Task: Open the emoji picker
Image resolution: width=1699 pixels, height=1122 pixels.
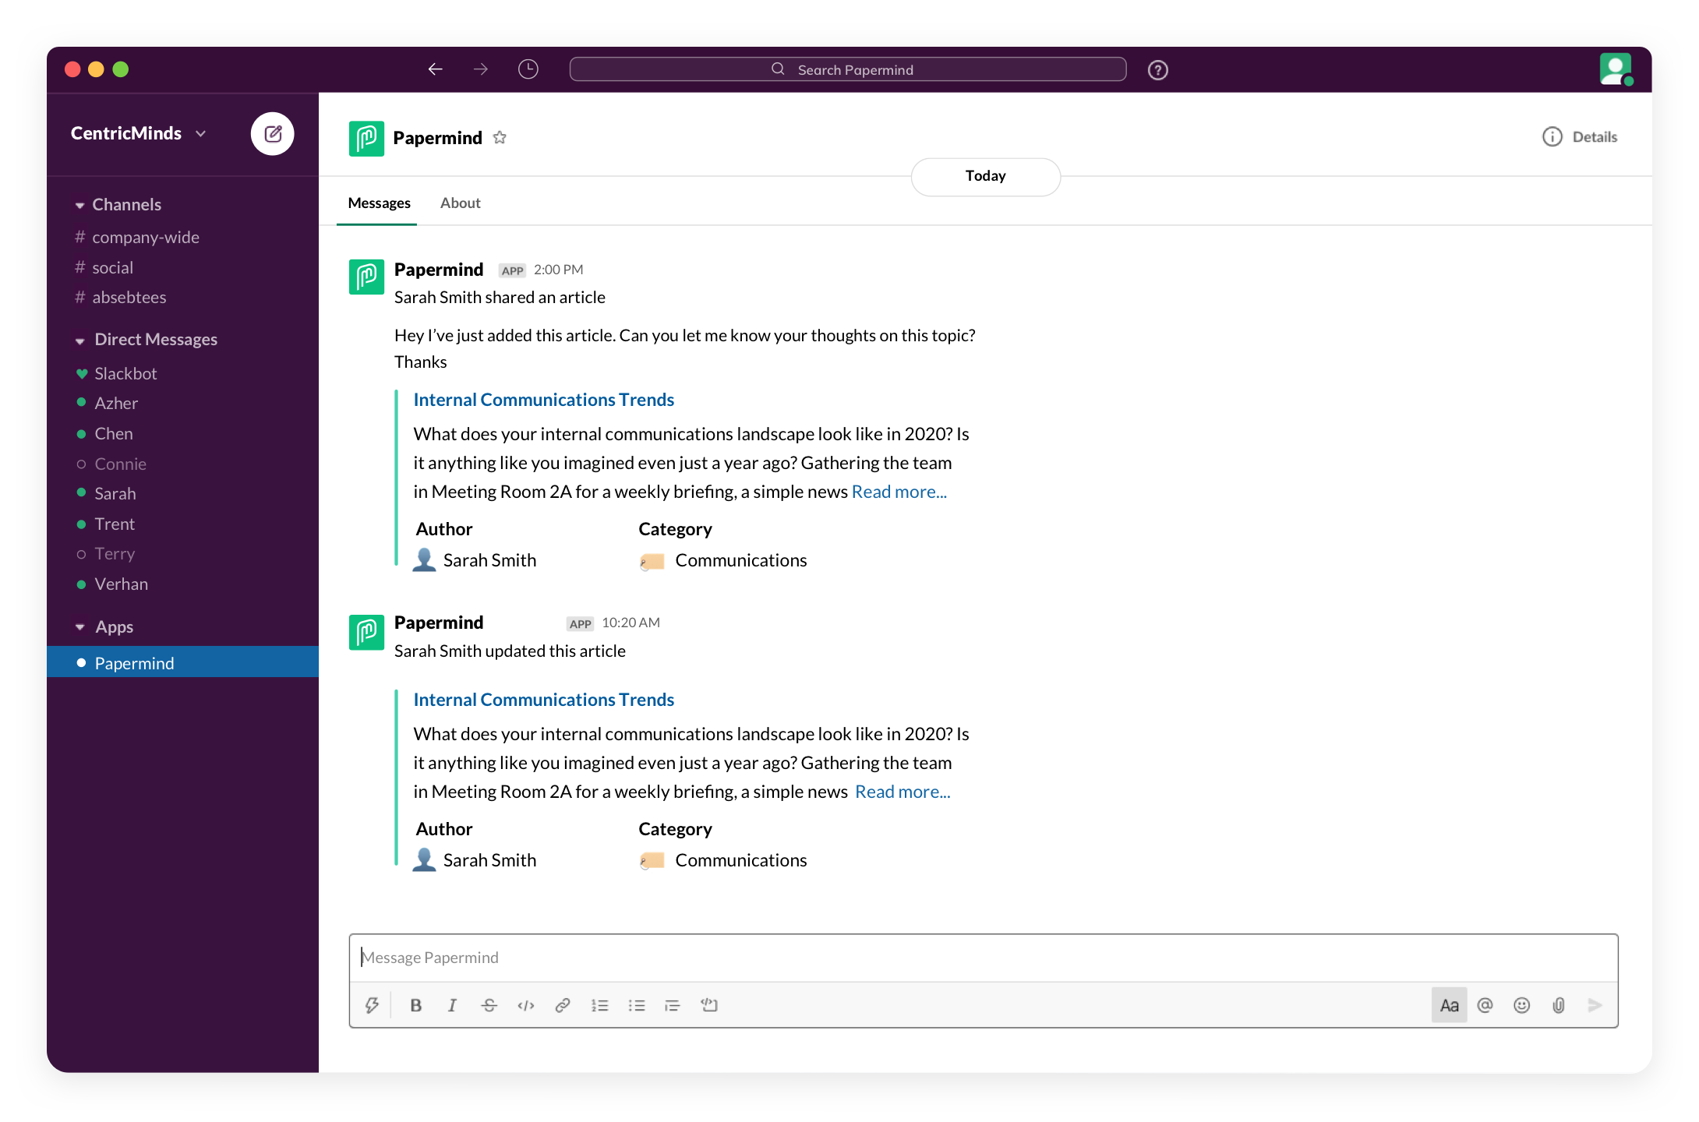Action: pos(1521,1005)
